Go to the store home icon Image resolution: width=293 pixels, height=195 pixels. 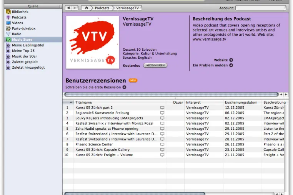click(87, 8)
